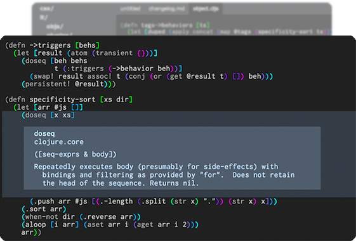Image resolution: width=356 pixels, height=241 pixels.
Task: Click the specificity-sort function name in front editor
Action: pyautogui.click(x=62, y=100)
